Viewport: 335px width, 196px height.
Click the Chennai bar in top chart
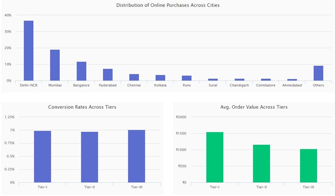point(134,77)
